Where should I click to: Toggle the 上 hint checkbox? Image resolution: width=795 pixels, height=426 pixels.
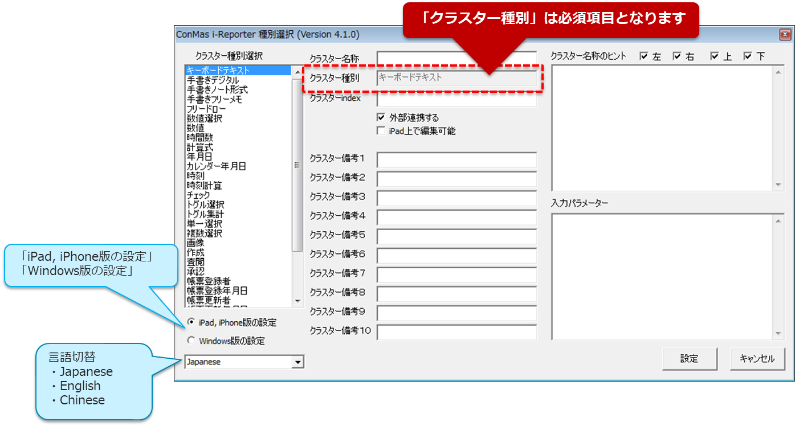715,56
